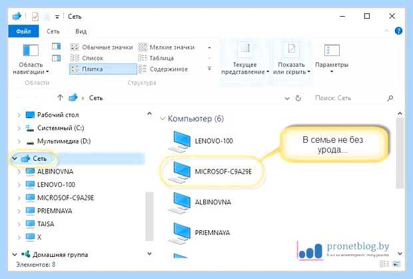
Task: Refresh the Сеть folder
Action: coord(298,98)
